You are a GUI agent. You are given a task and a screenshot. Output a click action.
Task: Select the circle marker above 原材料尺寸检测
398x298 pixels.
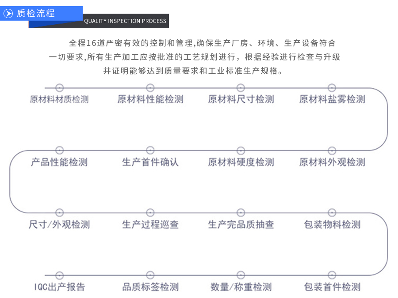tap(241, 87)
